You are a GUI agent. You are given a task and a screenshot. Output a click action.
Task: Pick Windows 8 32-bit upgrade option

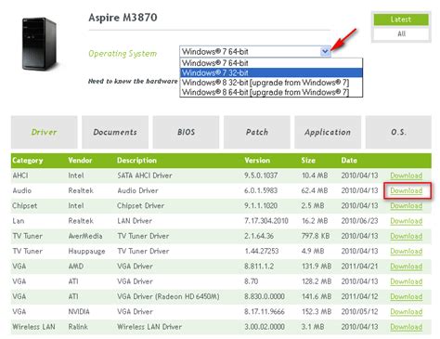pyautogui.click(x=271, y=83)
